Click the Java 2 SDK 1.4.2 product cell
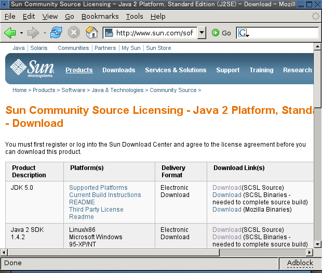Viewport: 322px width, 273px height. pyautogui.click(x=34, y=236)
